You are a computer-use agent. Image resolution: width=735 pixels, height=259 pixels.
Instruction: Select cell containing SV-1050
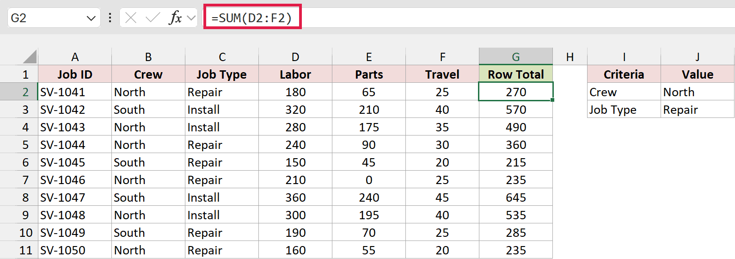pos(75,250)
